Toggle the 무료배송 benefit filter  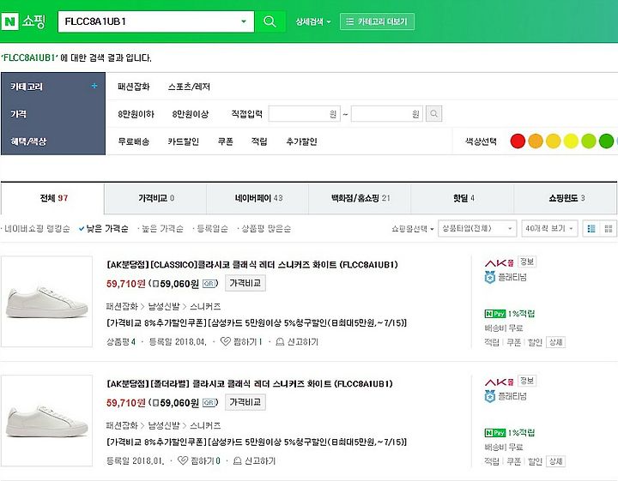click(134, 141)
